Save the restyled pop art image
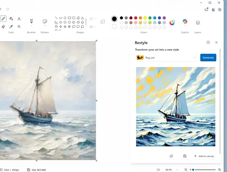Image resolution: width=227 pixels, height=172 pixels. point(185,156)
